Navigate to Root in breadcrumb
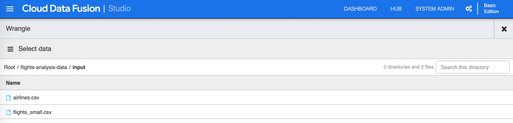Image resolution: width=513 pixels, height=123 pixels. click(10, 67)
